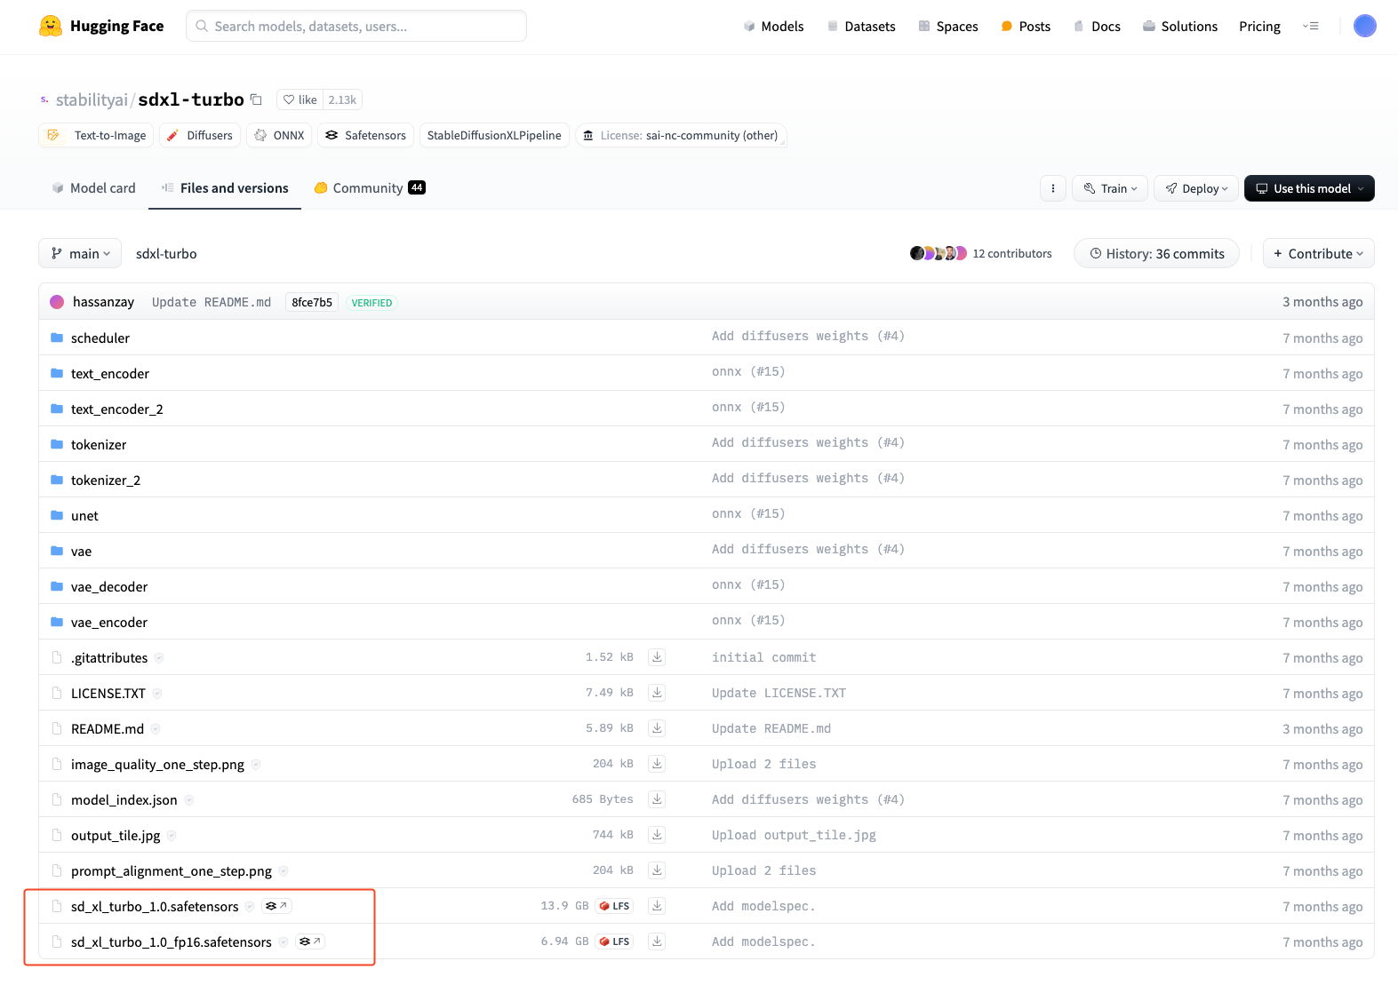Click the hassanzay avatar icon
This screenshot has width=1398, height=993.
57,302
